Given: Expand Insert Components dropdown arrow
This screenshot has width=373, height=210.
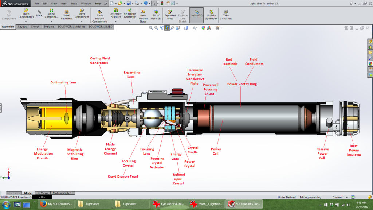Looking at the screenshot, I should pos(26,22).
